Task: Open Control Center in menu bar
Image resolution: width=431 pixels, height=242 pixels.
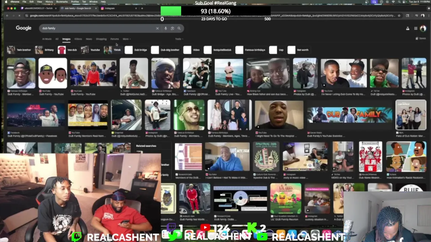Action: point(405,2)
